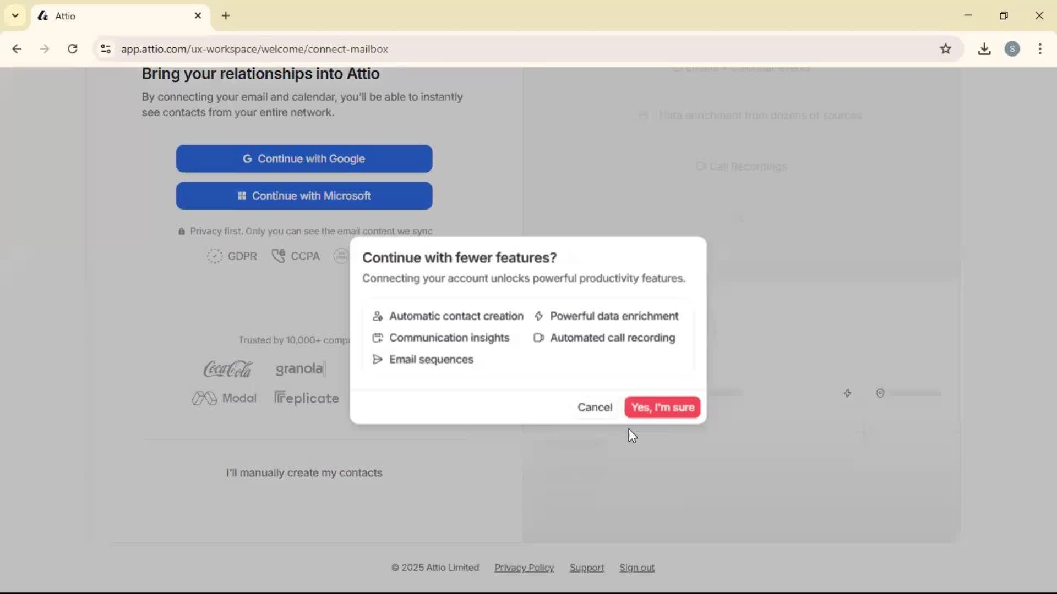Confirm with "Yes, I'm sure"
The width and height of the screenshot is (1057, 594).
pyautogui.click(x=662, y=408)
